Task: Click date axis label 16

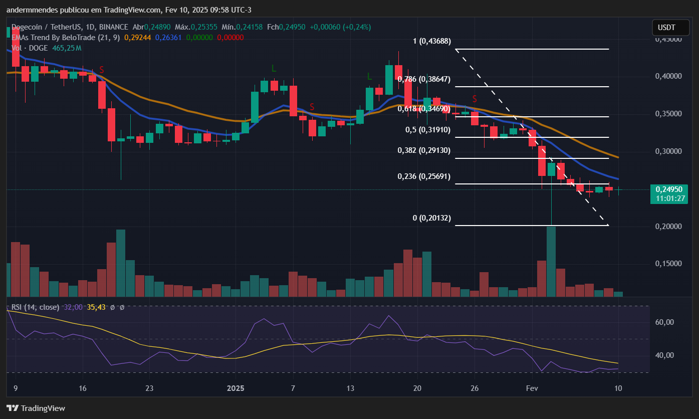Action: (x=83, y=388)
